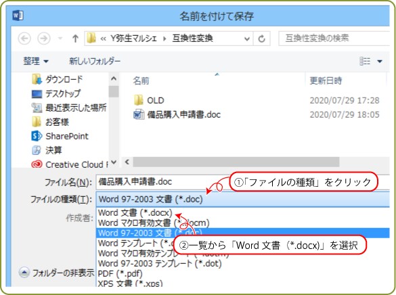
Task: Click navigation pane scroll up arrow
Action: point(114,78)
